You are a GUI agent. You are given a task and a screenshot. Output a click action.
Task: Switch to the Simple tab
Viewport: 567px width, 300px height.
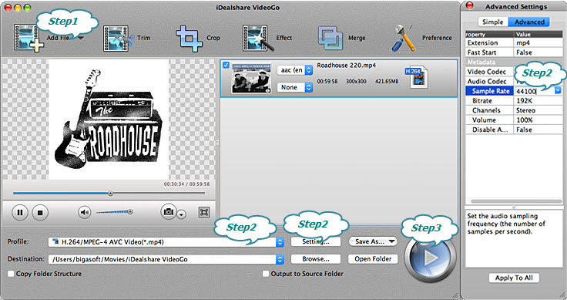[x=493, y=22]
